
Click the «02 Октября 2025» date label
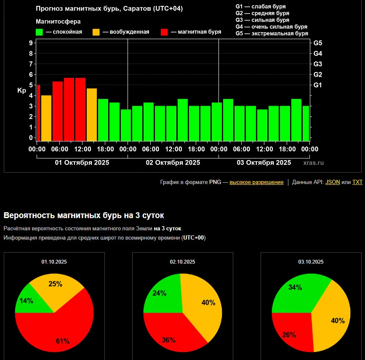tap(173, 163)
